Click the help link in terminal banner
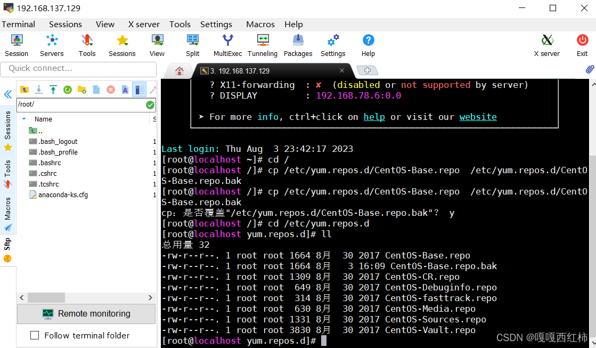Screen dimensions: 596x348 tap(374, 117)
